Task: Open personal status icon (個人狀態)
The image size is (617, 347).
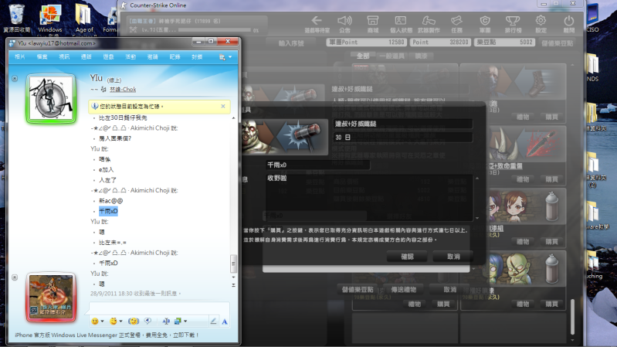Action: (x=401, y=24)
